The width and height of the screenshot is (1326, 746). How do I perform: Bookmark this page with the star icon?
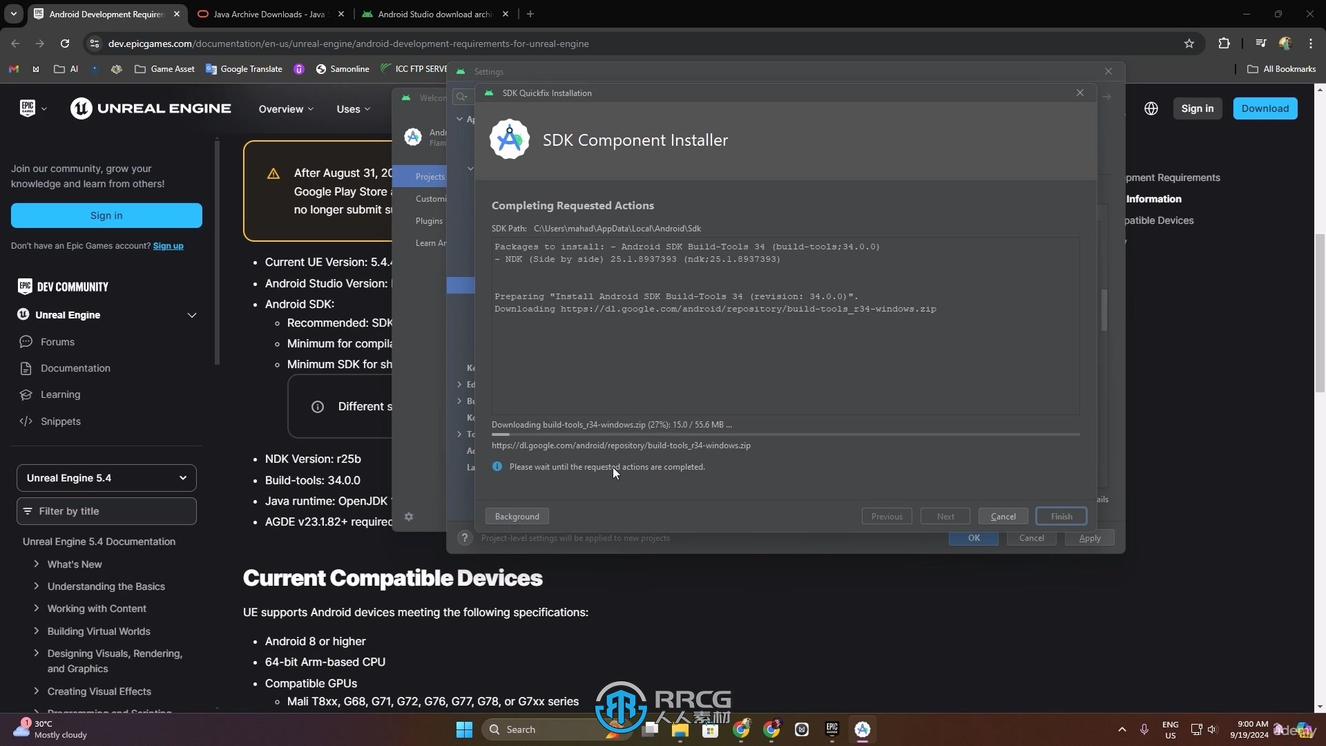click(1189, 44)
